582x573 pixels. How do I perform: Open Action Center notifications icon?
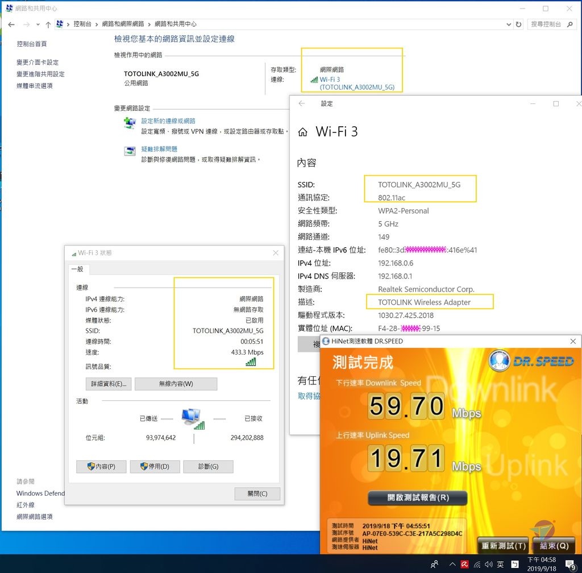pyautogui.click(x=570, y=564)
